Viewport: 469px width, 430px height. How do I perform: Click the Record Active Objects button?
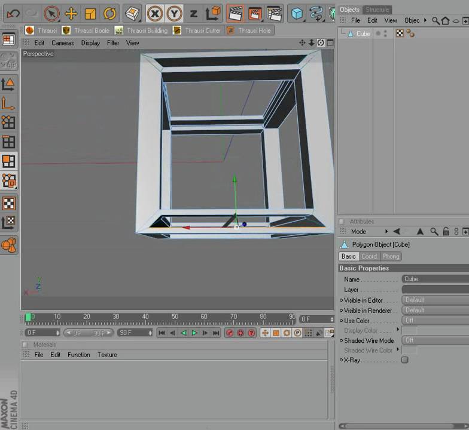click(230, 333)
